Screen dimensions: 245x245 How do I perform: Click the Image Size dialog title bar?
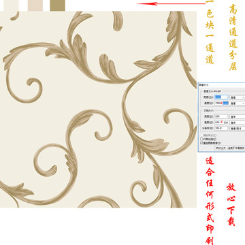[x=221, y=84]
